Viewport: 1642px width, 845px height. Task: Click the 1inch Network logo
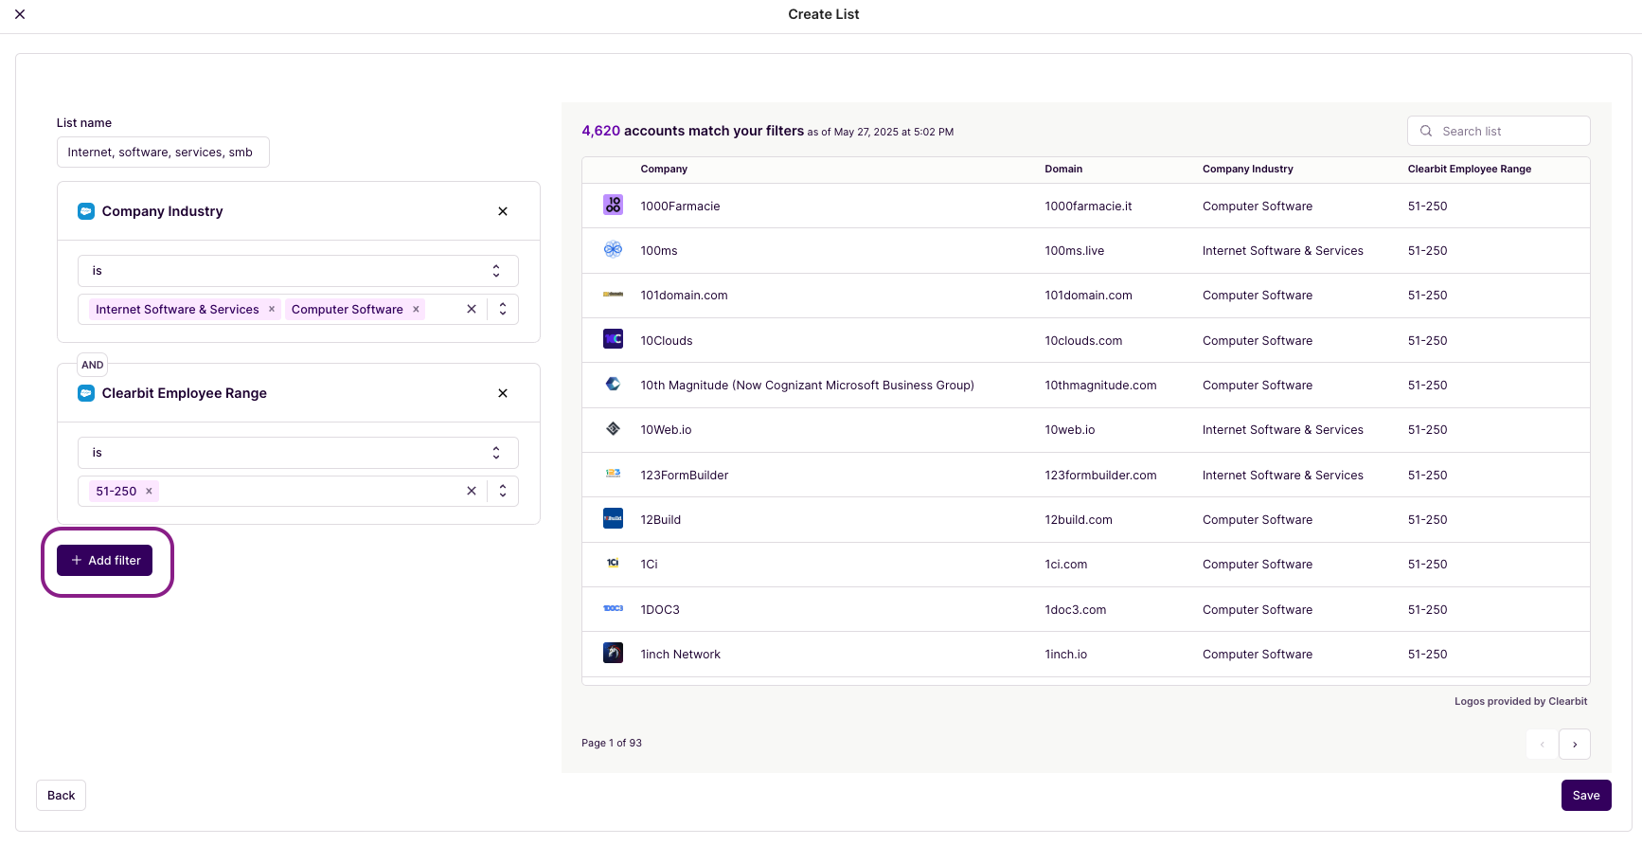click(614, 653)
